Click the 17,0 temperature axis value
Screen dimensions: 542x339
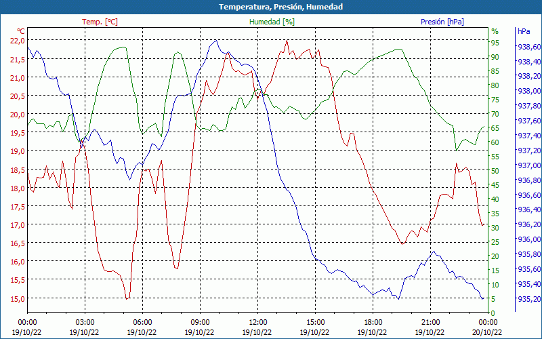tap(16, 225)
